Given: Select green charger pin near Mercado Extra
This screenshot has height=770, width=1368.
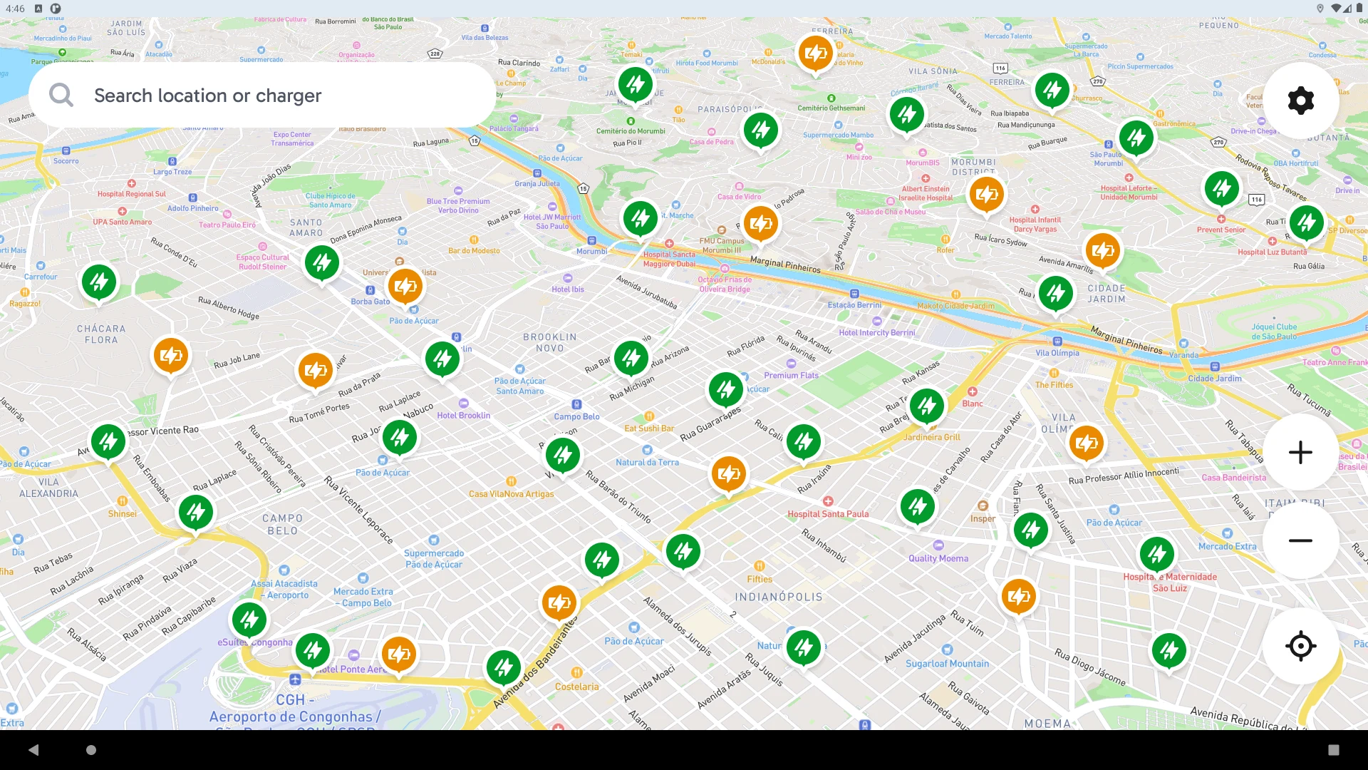Looking at the screenshot, I should (1156, 555).
